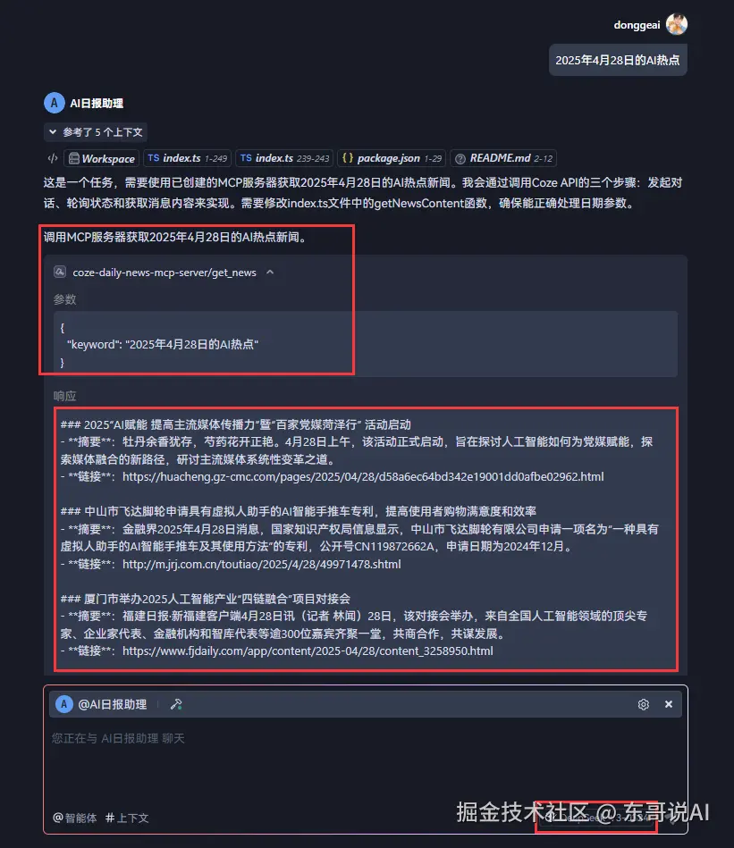Viewport: 734px width, 848px height.
Task: Open the huacheng.gz-cmc.com news link
Action: pos(363,477)
